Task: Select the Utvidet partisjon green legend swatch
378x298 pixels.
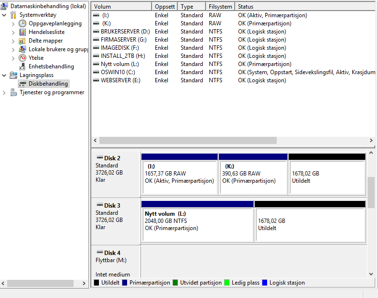Action: pyautogui.click(x=175, y=283)
